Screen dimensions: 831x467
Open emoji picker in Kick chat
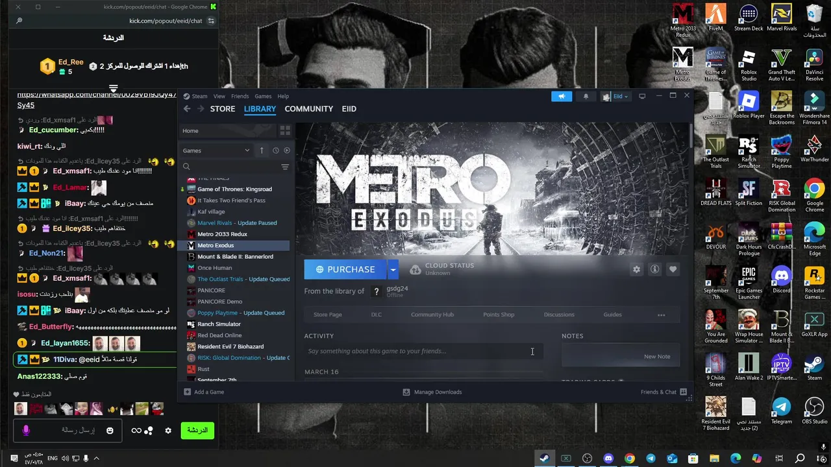(x=110, y=431)
